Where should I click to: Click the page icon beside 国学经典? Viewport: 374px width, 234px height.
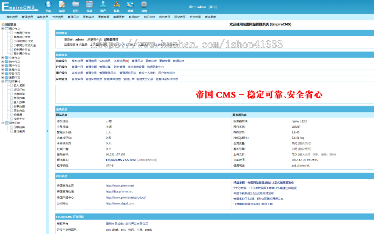pyautogui.click(x=12, y=127)
